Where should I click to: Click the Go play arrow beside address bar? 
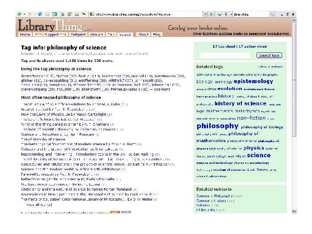tap(212, 14)
